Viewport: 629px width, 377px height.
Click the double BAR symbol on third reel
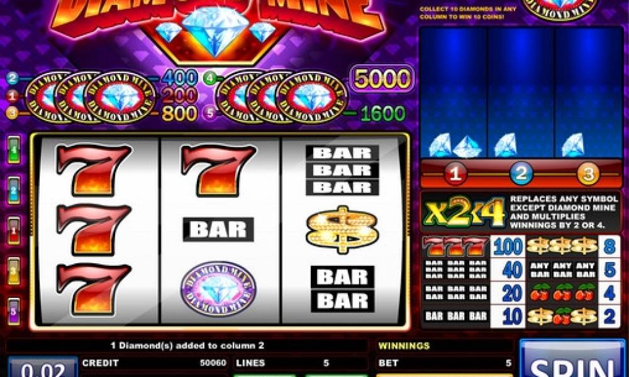pyautogui.click(x=343, y=289)
